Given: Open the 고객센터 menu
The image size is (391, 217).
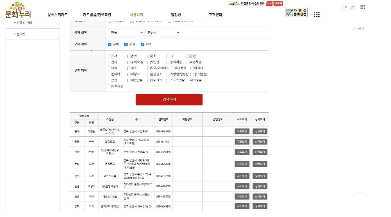Looking at the screenshot, I should [x=215, y=15].
